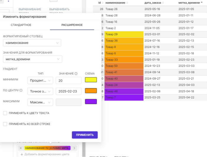Sort by id column sort icon

103,3
